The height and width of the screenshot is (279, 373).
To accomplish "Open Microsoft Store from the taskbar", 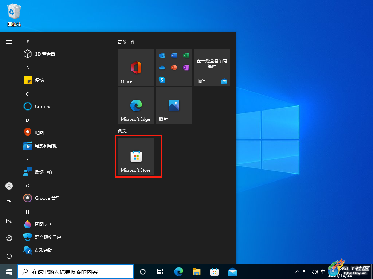I will point(214,272).
